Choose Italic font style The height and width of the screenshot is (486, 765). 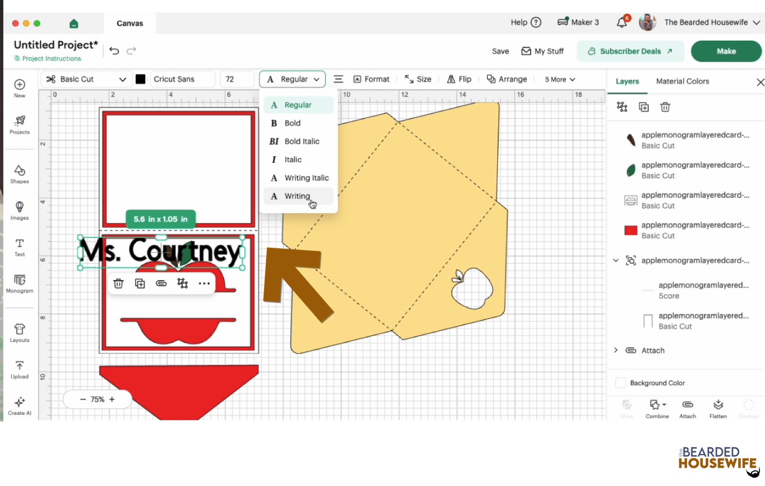(298, 160)
